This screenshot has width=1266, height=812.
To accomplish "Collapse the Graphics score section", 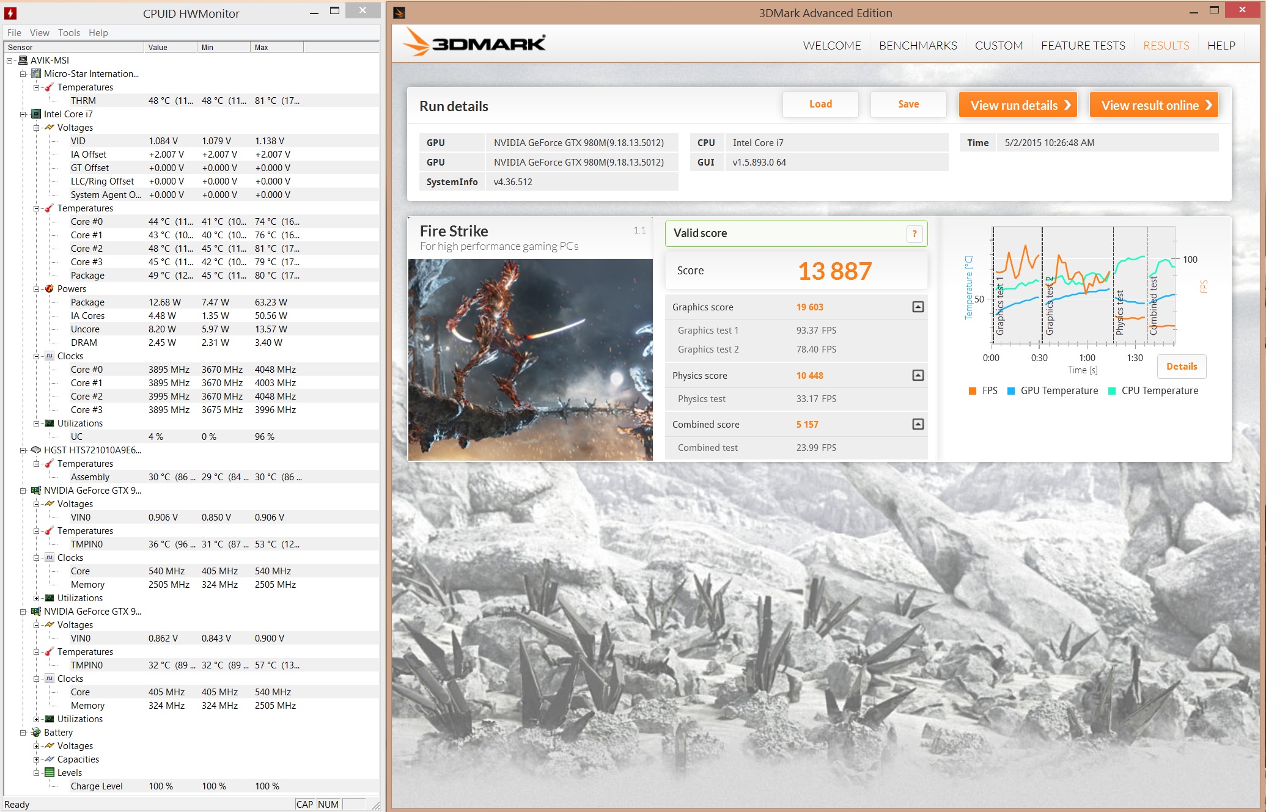I will point(918,307).
